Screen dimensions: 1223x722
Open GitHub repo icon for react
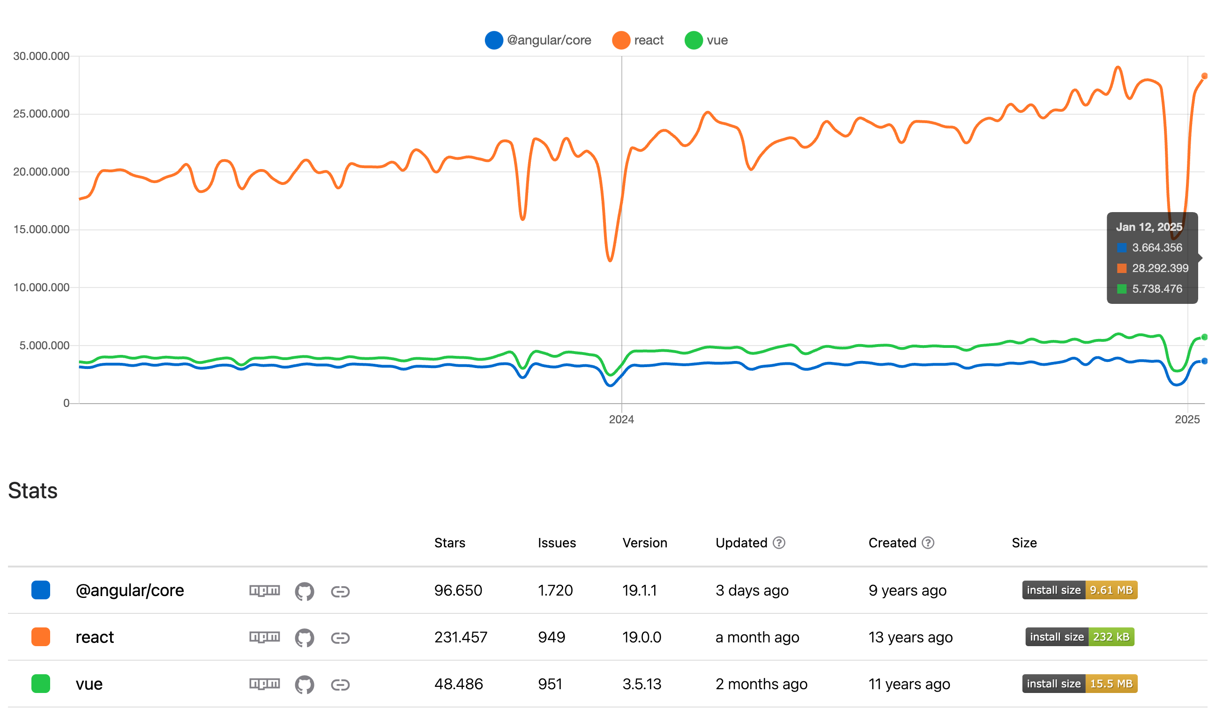click(x=304, y=638)
